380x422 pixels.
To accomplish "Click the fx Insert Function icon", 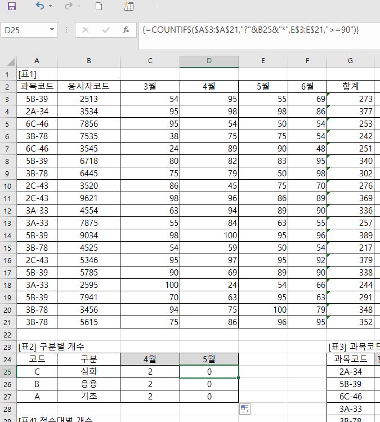I will tap(126, 30).
